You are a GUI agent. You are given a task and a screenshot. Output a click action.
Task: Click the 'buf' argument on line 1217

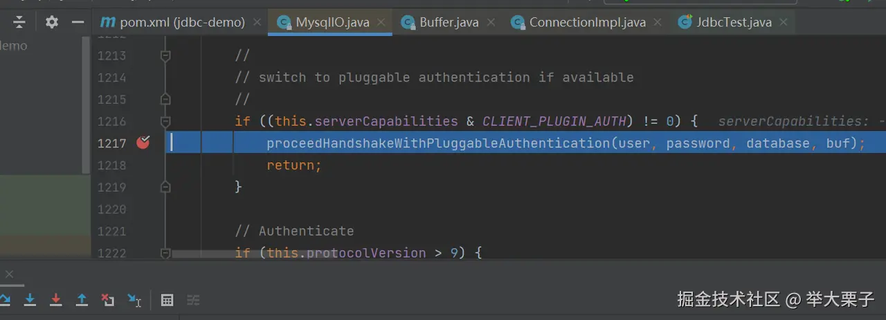click(x=838, y=143)
